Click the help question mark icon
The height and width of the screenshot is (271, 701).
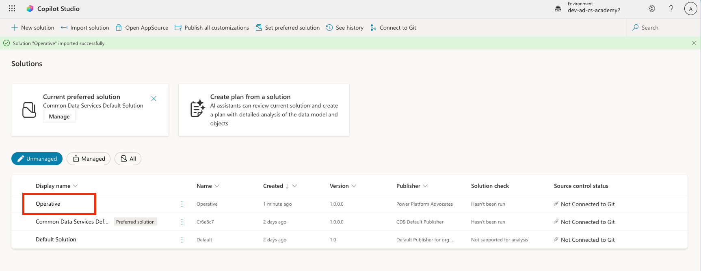[671, 9]
